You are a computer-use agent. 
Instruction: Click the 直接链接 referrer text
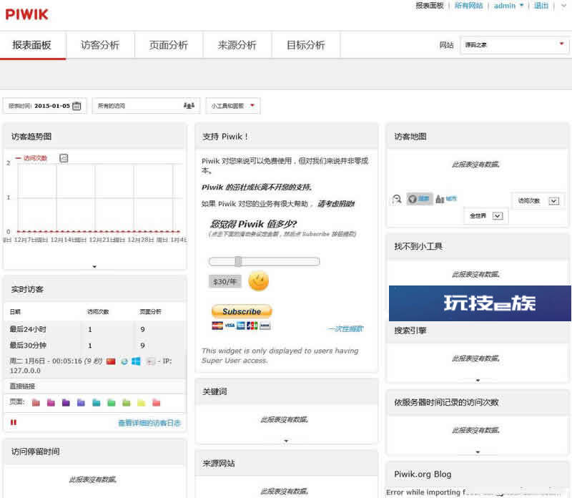tap(22, 386)
